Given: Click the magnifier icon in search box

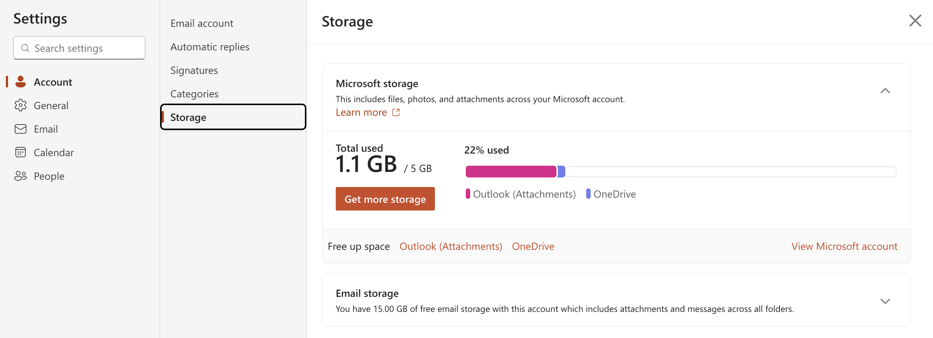Looking at the screenshot, I should pyautogui.click(x=25, y=48).
